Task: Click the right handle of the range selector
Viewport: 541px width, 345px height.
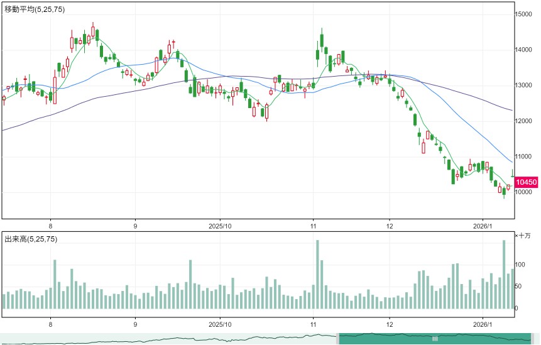Action: click(x=532, y=339)
